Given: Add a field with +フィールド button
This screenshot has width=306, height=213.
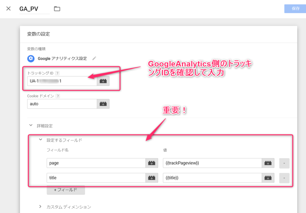Looking at the screenshot, I should 66,190.
